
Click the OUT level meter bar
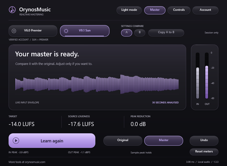(x=207, y=76)
